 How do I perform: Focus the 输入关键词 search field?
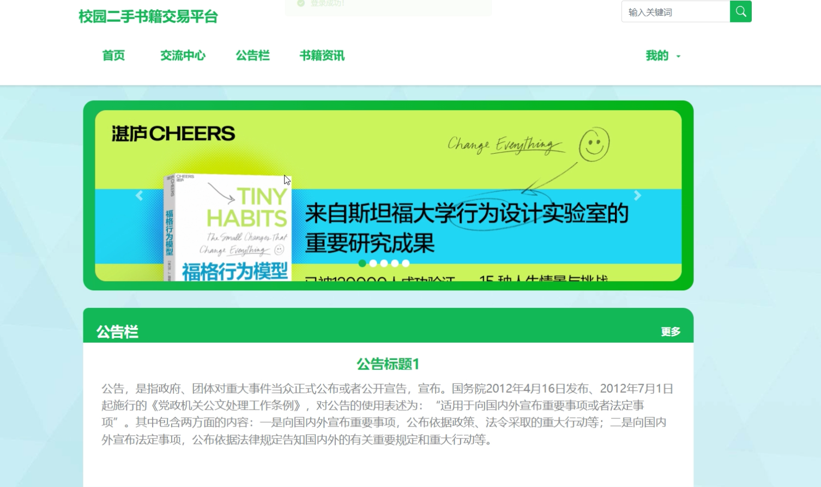pyautogui.click(x=675, y=11)
